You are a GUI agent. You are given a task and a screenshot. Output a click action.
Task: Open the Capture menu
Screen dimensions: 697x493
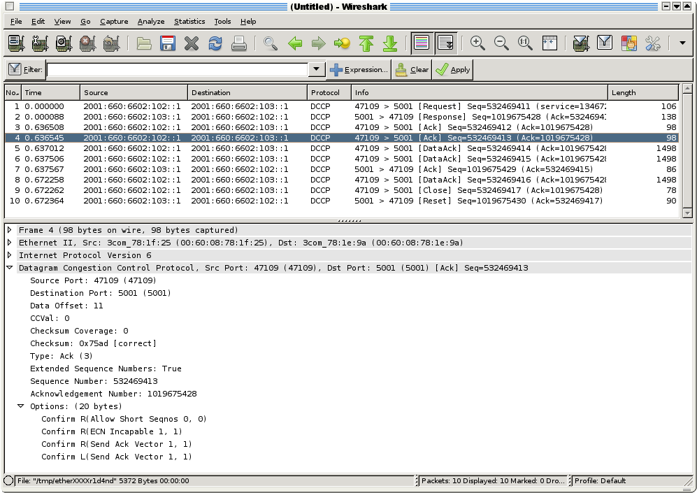(114, 22)
